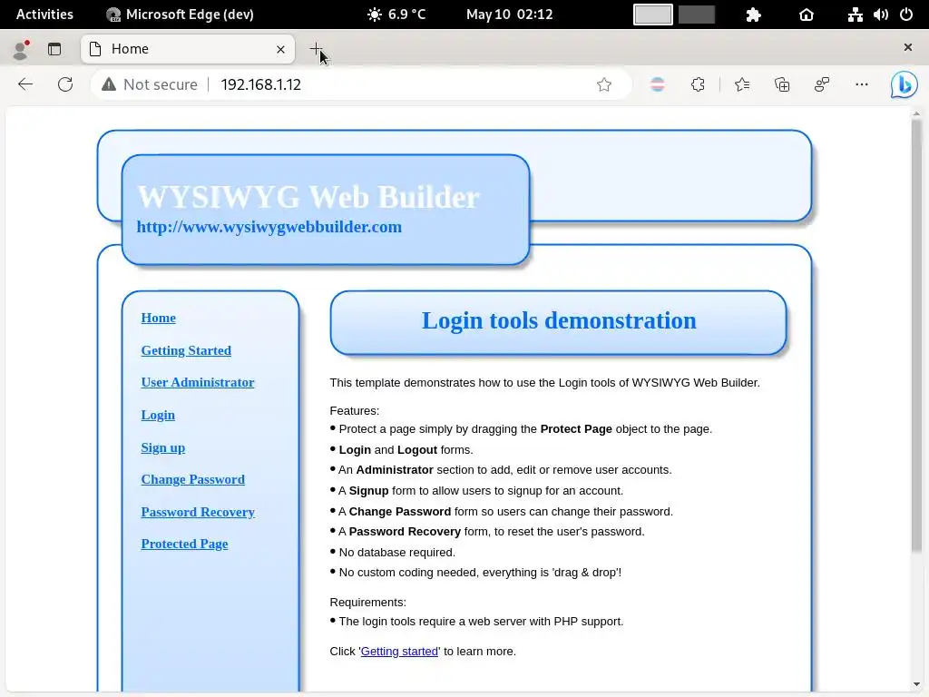Click the 'Login tools demonstration' heading
The height and width of the screenshot is (697, 929).
(x=559, y=320)
